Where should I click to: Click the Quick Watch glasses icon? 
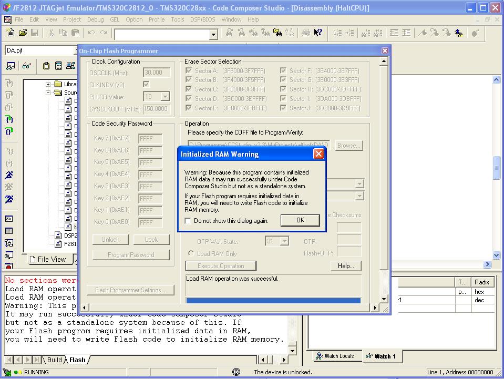[27, 66]
